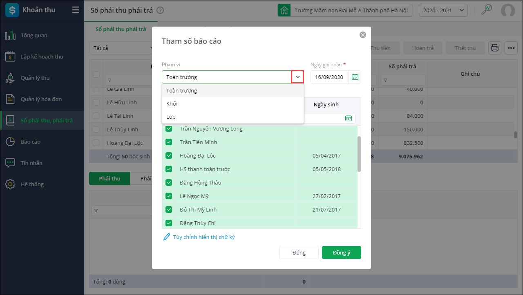Open the three-dots more options button
523x295 pixels.
coord(511,48)
